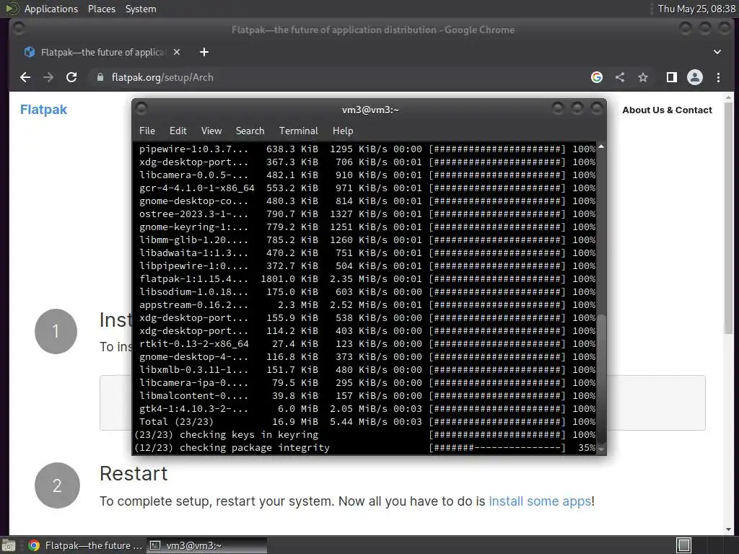Image resolution: width=739 pixels, height=554 pixels.
Task: Go back in Chrome
Action: 25,77
